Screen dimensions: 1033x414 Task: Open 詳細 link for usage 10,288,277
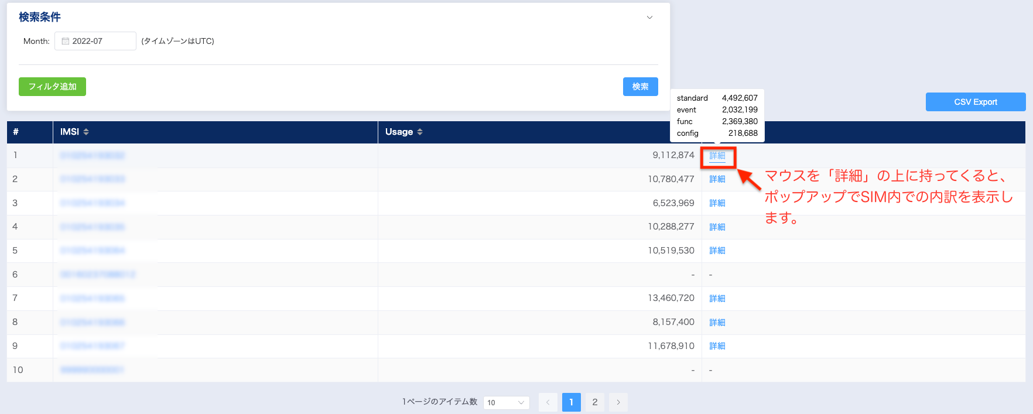pos(717,227)
